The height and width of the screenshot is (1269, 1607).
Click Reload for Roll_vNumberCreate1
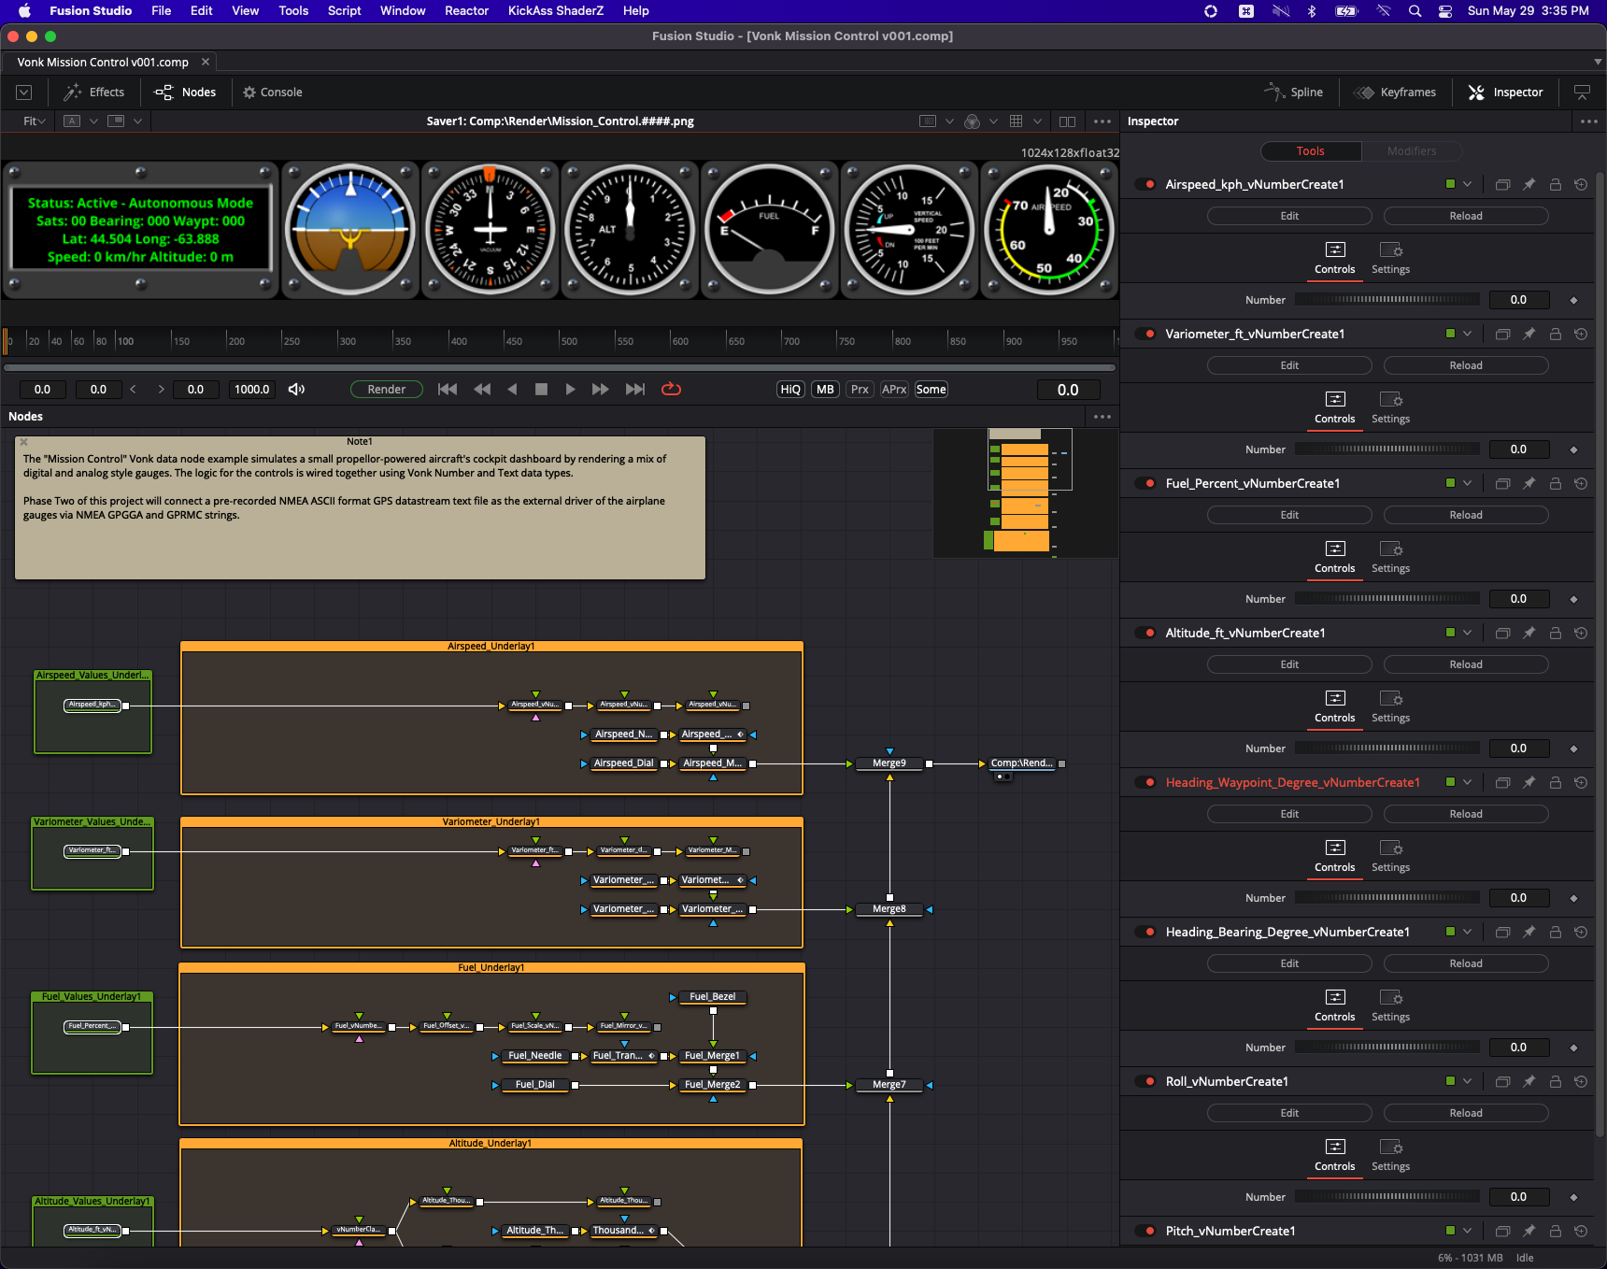pos(1466,1113)
